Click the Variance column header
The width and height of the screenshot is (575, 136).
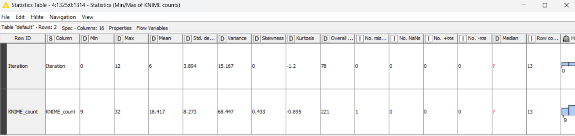[x=234, y=38]
